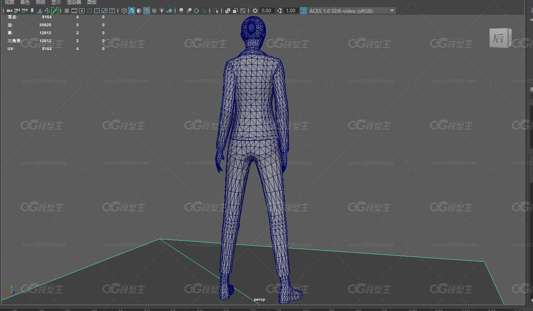The image size is (533, 311).
Task: Switch to Wireframe display mode
Action: (x=124, y=11)
